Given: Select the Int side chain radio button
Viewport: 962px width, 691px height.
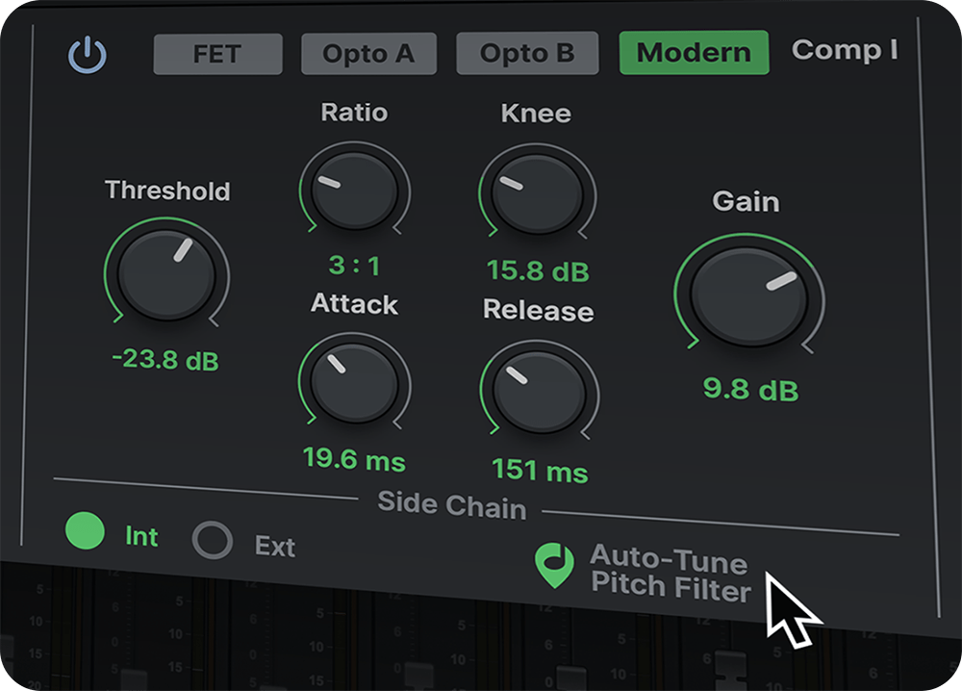Looking at the screenshot, I should coord(85,532).
